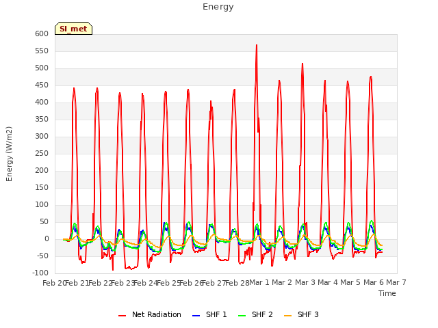The image size is (438, 328).
Task: Click the tallest Net Radiation peak near 570
Action: pyautogui.click(x=257, y=45)
